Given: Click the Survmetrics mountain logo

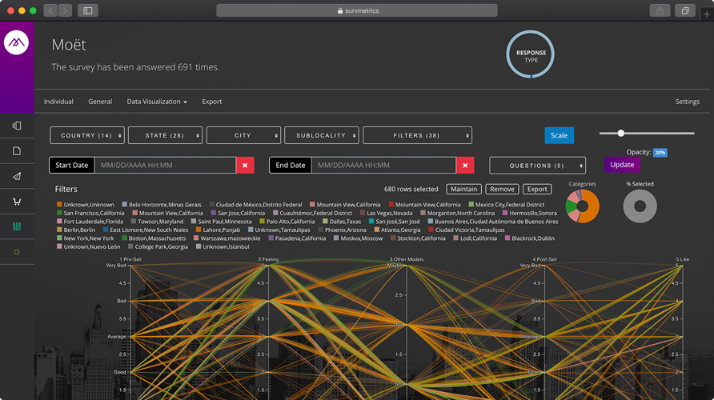Looking at the screenshot, I should pyautogui.click(x=16, y=42).
